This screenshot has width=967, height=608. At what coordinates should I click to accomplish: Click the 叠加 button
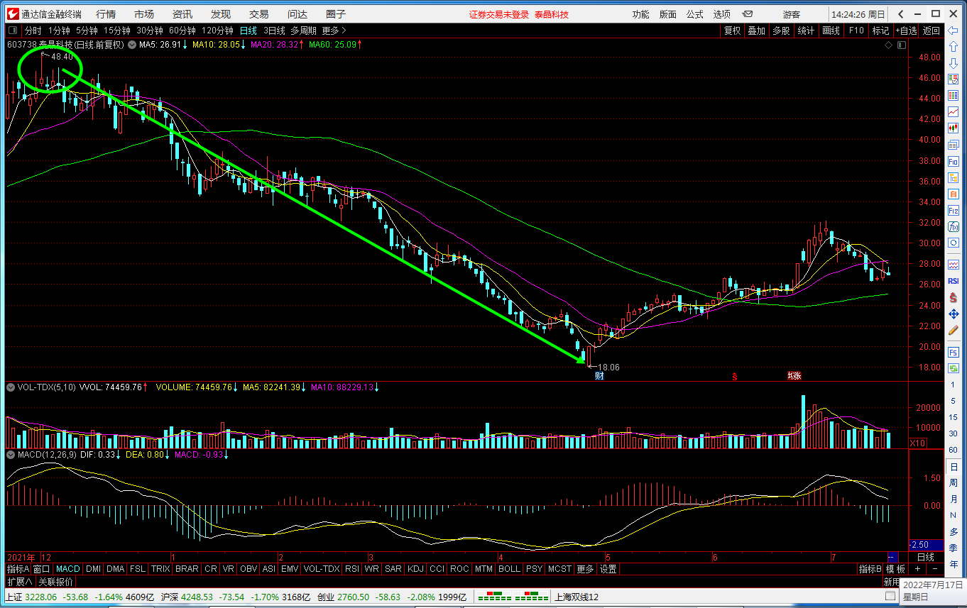point(757,31)
